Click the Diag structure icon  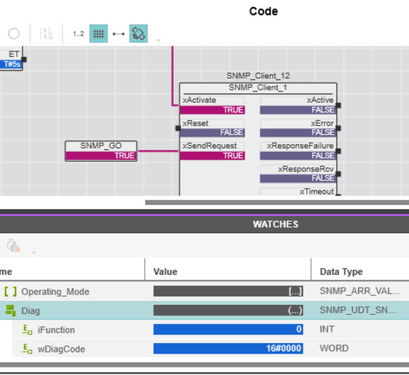[x=11, y=311]
